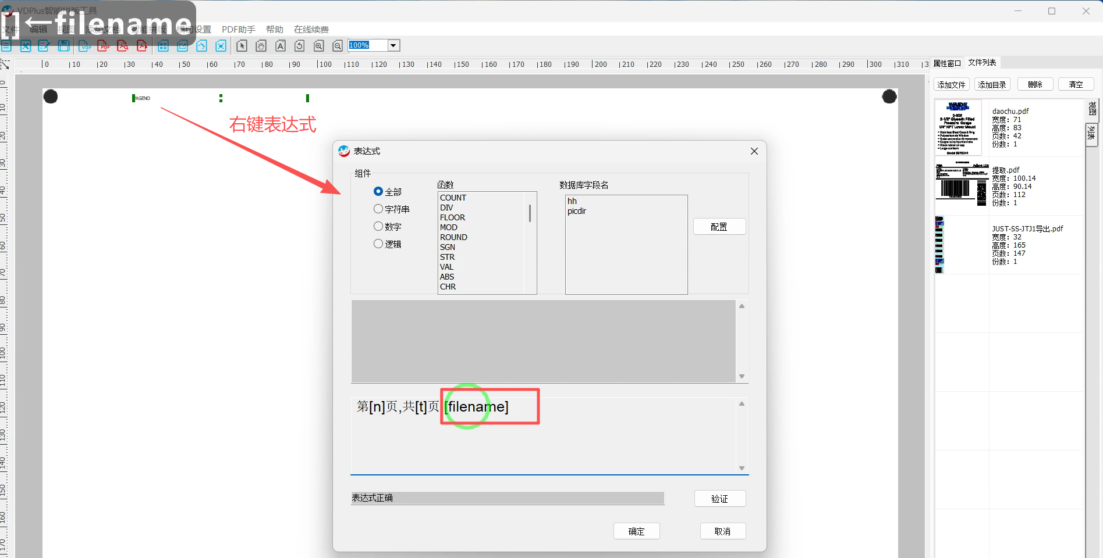Select the 提取.pdf barcode thumbnail
Image resolution: width=1103 pixels, height=558 pixels.
click(x=962, y=185)
